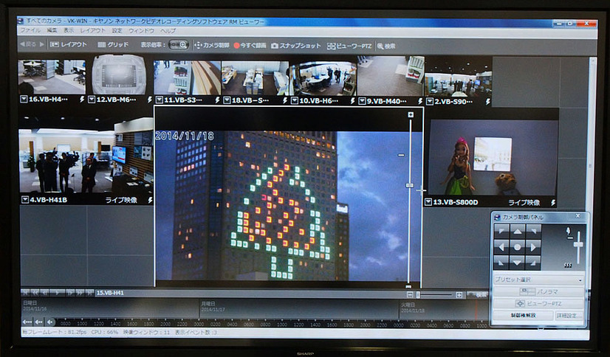Click the 制御権解放 button
Viewport: 610px width, 357px height.
pyautogui.click(x=524, y=316)
